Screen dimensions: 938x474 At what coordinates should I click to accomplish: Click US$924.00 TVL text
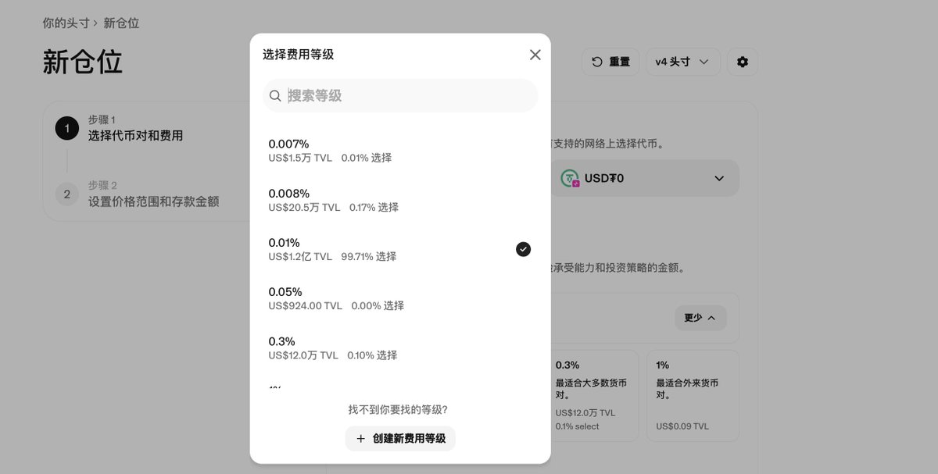[x=306, y=305]
